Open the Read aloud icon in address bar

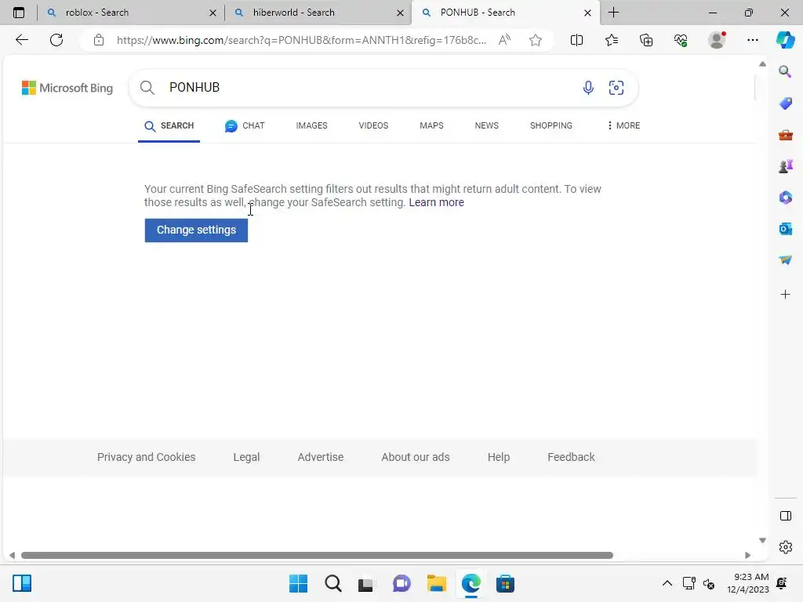click(504, 40)
